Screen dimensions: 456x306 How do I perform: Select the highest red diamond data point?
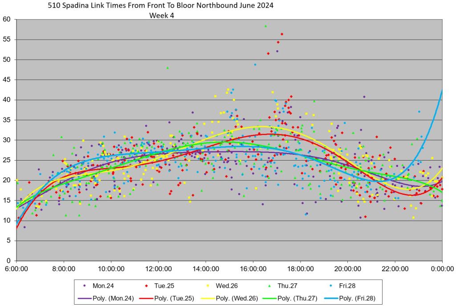click(281, 34)
